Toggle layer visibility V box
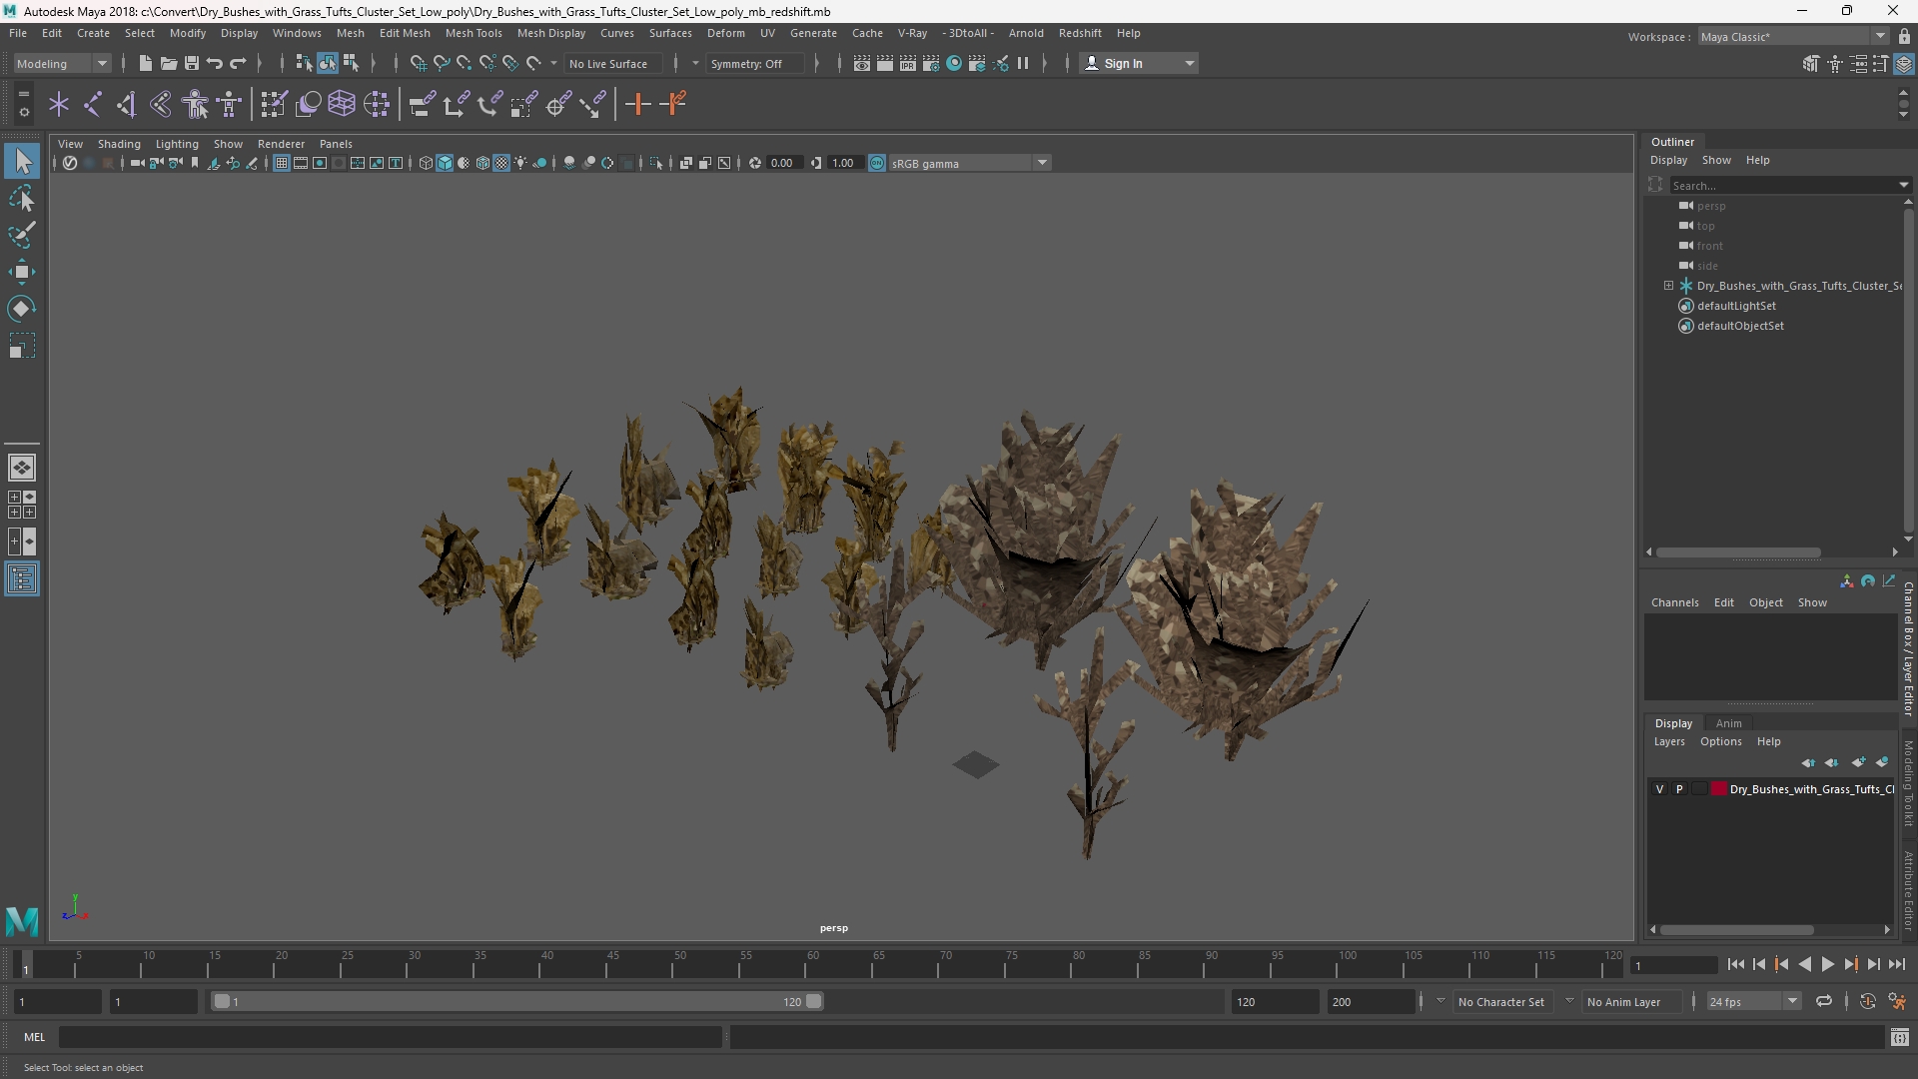Viewport: 1918px width, 1079px height. 1659,789
